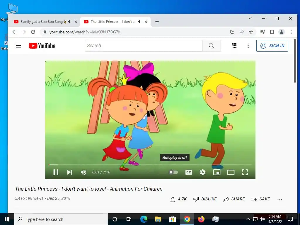Viewport: 300px width, 225px height.
Task: Turn on closed captions (CC)
Action: pos(189,172)
